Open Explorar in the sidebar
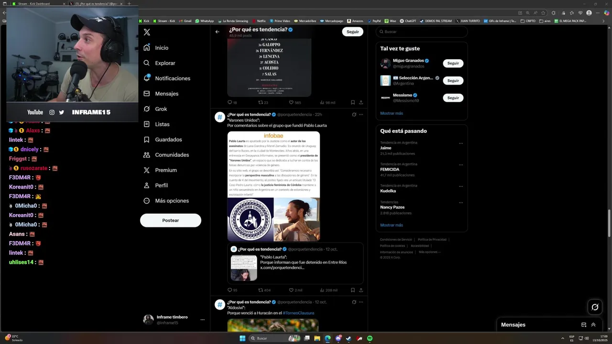Viewport: 612px width, 344px height. 159,63
